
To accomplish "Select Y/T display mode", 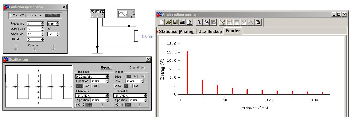I will 79,86.
